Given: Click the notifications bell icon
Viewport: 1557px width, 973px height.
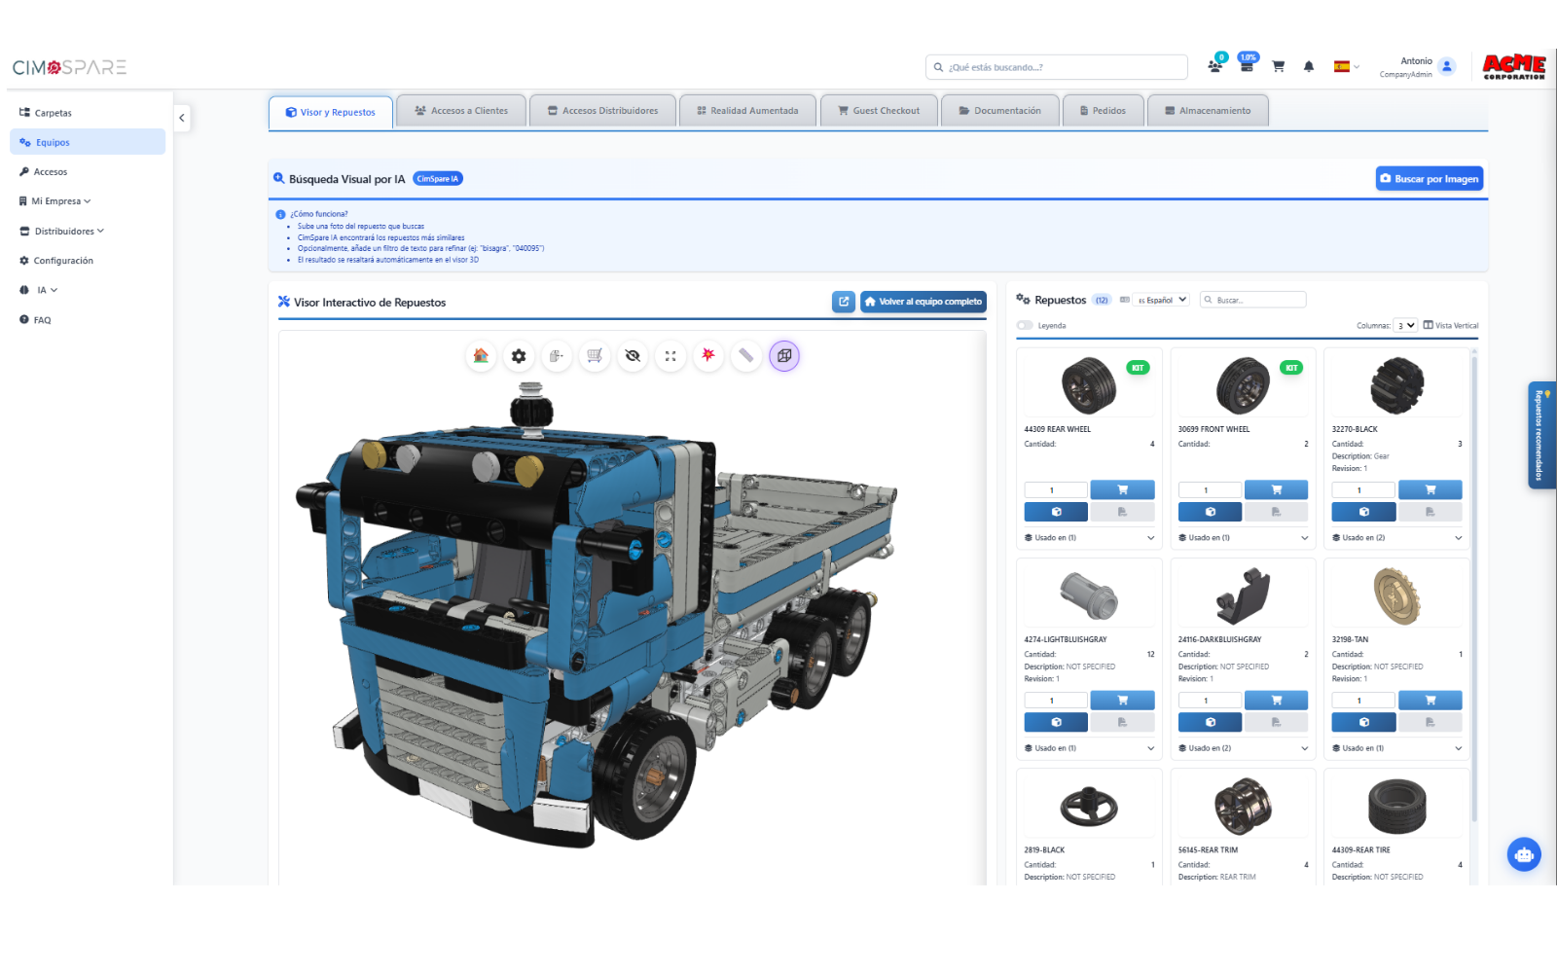Looking at the screenshot, I should pos(1309,67).
